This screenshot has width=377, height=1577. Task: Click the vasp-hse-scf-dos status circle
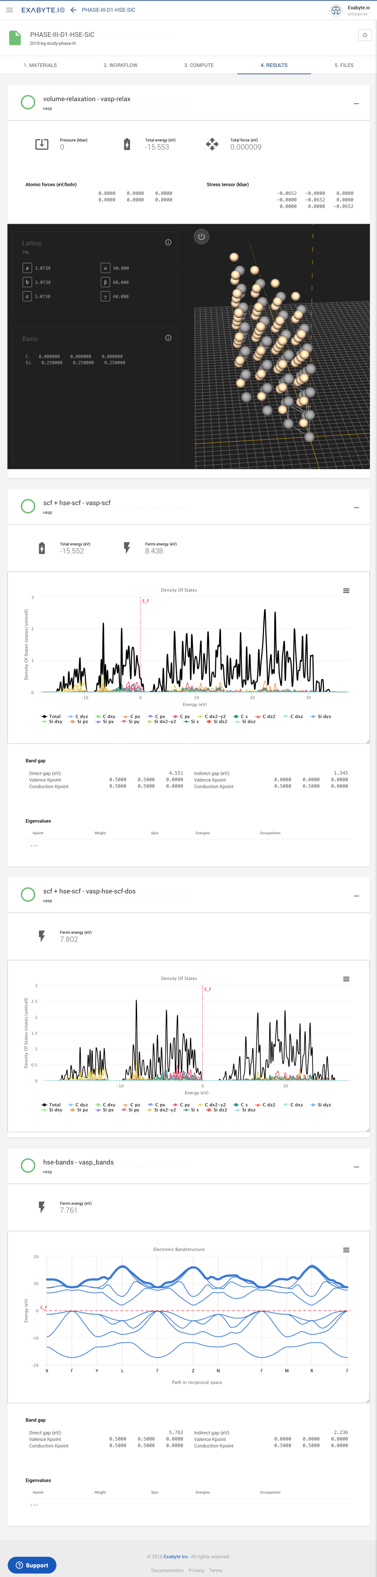point(28,894)
